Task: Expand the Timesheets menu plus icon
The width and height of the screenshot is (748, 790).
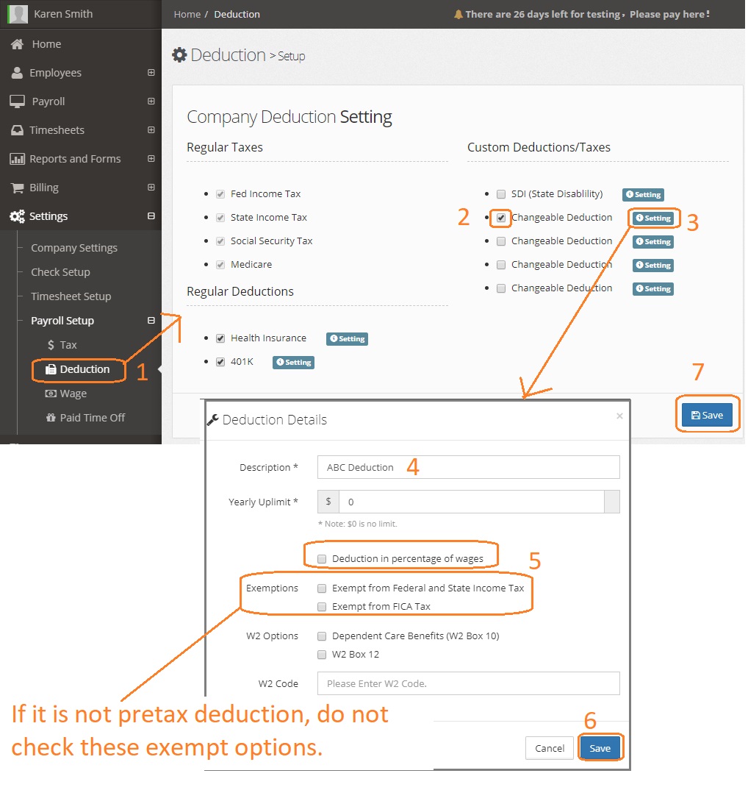Action: [151, 130]
